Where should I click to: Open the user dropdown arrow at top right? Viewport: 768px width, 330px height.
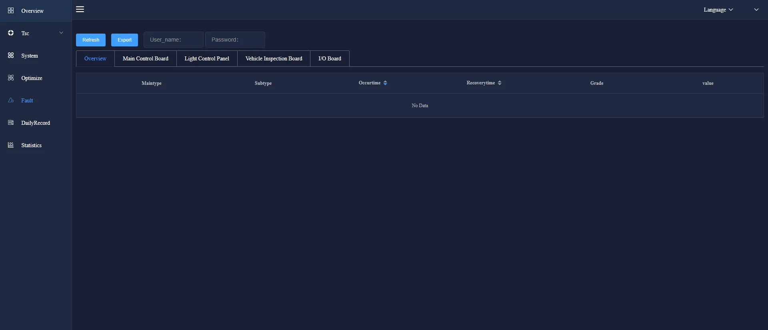[x=756, y=10]
